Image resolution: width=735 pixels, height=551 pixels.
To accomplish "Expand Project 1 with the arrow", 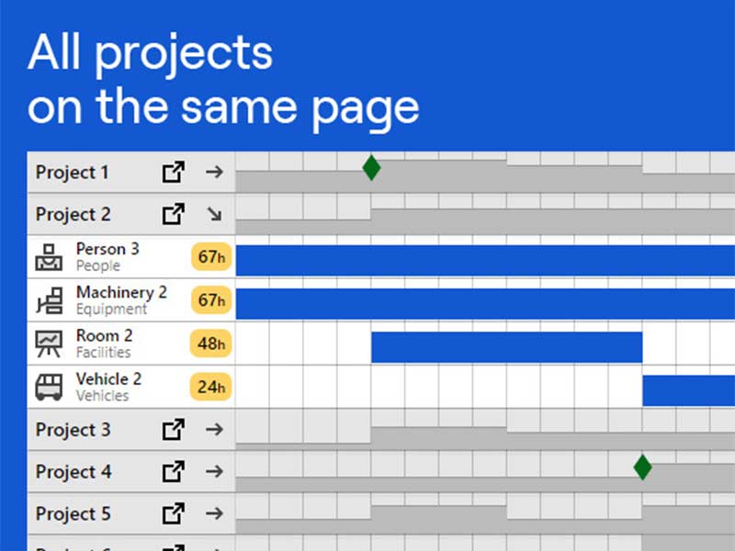I will tap(214, 172).
